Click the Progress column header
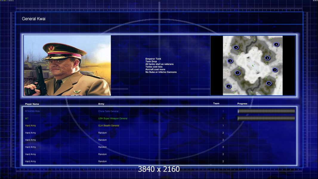This screenshot has height=179, width=318. (242, 104)
